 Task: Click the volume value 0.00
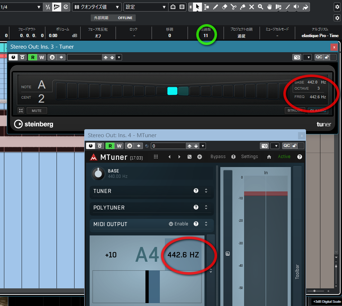click(x=53, y=36)
